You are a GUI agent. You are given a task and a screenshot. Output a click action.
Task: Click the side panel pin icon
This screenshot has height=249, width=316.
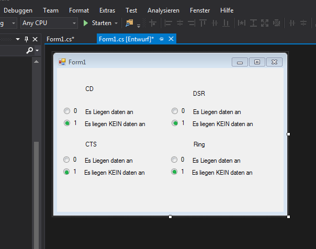26,39
